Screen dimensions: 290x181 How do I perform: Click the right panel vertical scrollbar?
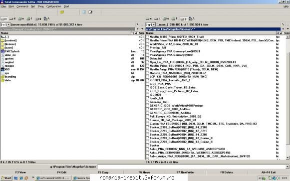tap(288, 97)
